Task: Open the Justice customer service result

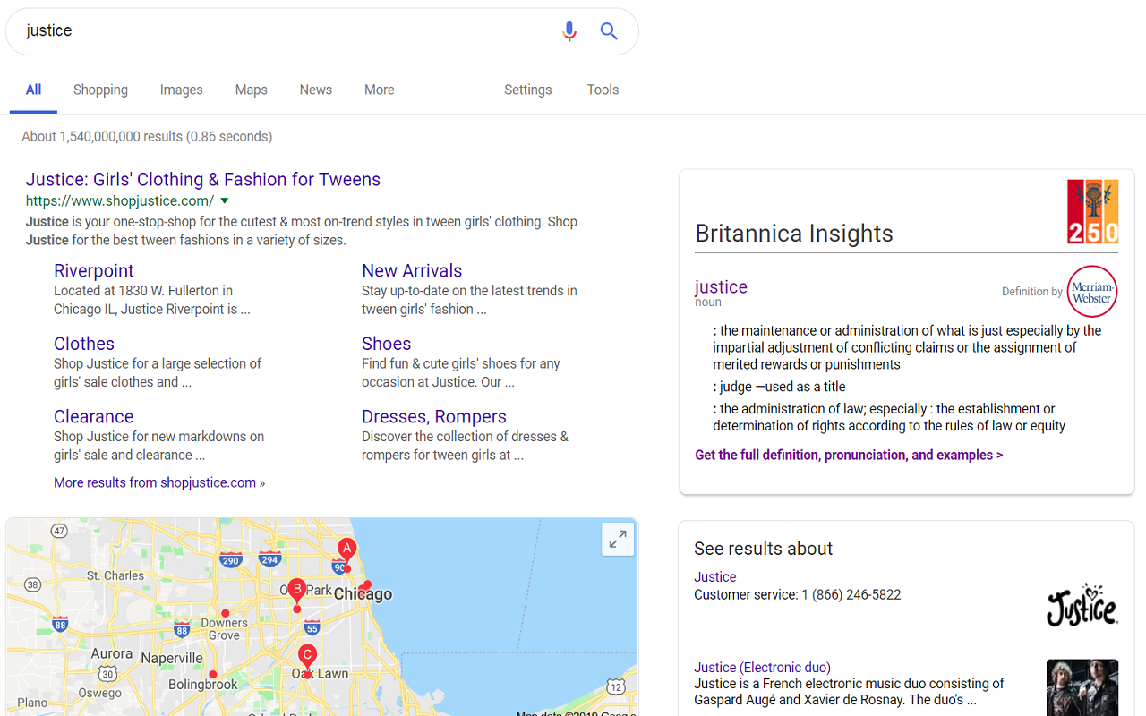Action: 715,577
